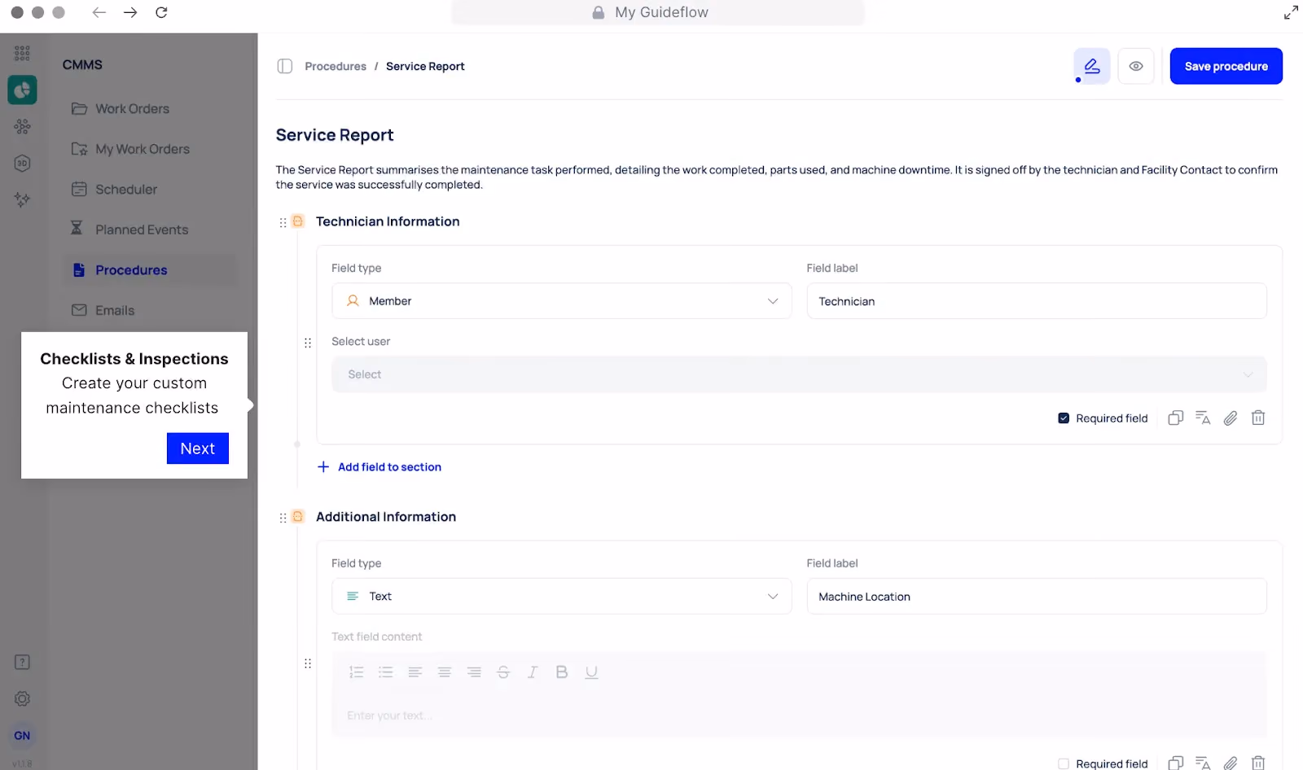Toggle preview mode with the eye icon
This screenshot has height=770, width=1303.
1136,66
